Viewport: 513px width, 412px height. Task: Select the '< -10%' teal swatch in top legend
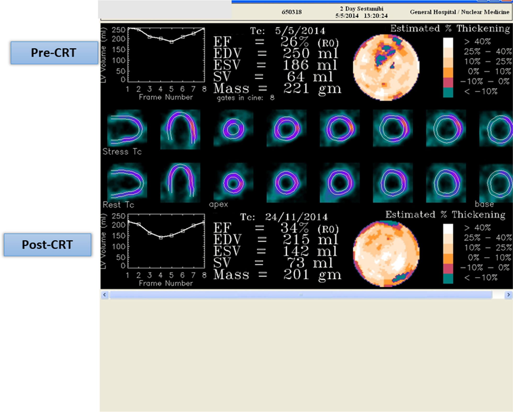448,92
